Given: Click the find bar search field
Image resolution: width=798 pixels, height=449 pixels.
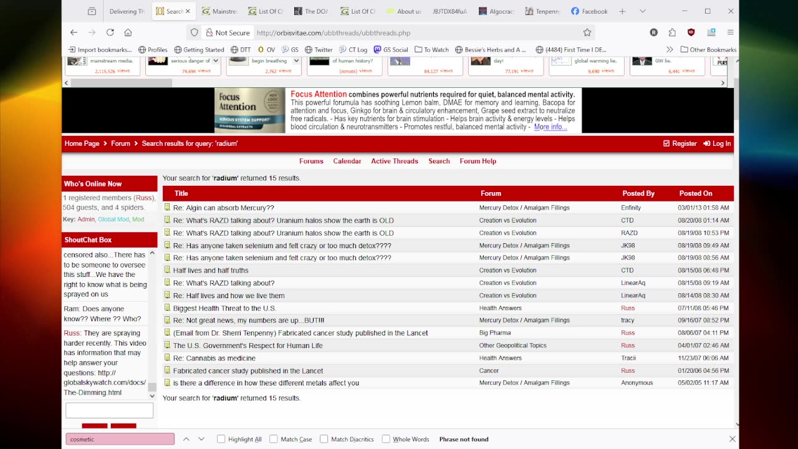Looking at the screenshot, I should tap(120, 439).
